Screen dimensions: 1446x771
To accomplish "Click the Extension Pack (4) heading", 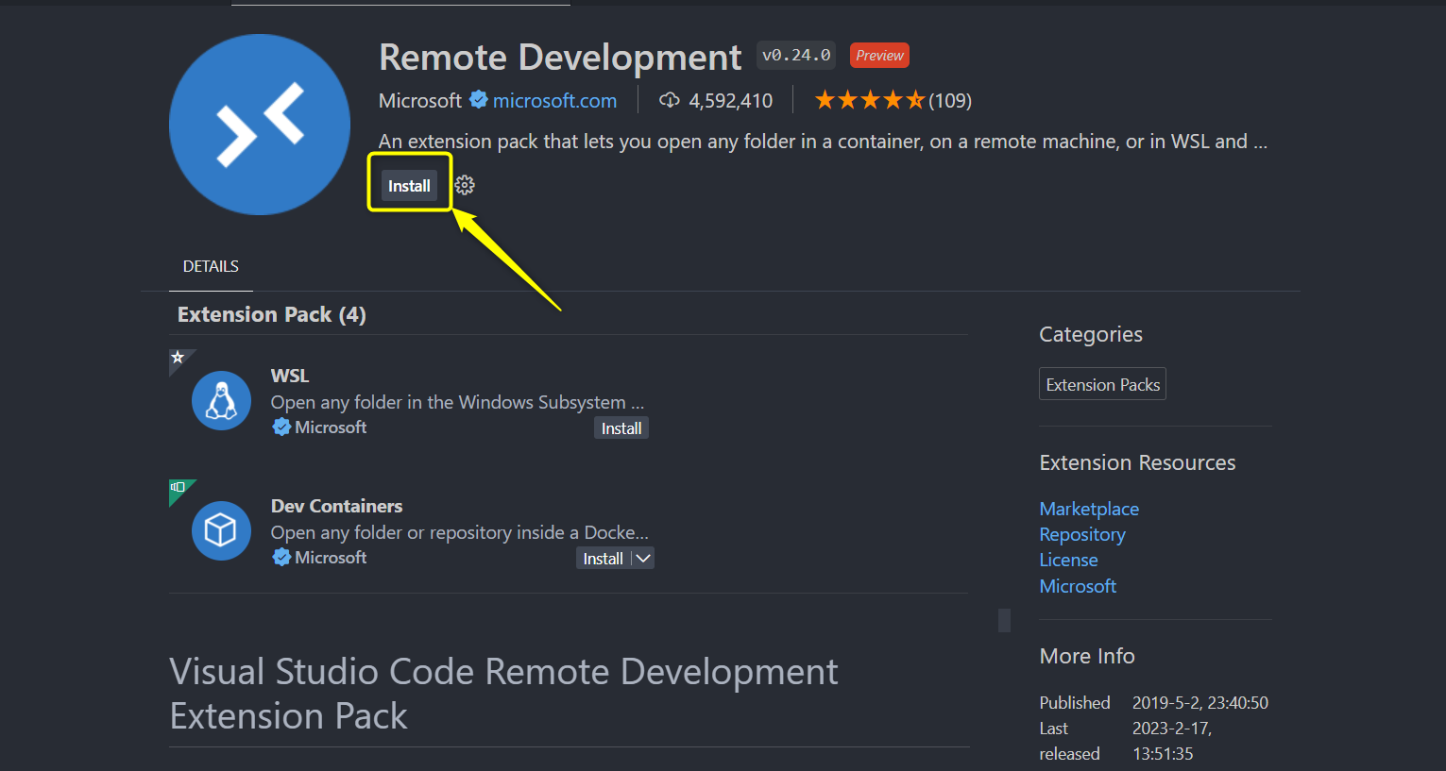I will coord(272,314).
